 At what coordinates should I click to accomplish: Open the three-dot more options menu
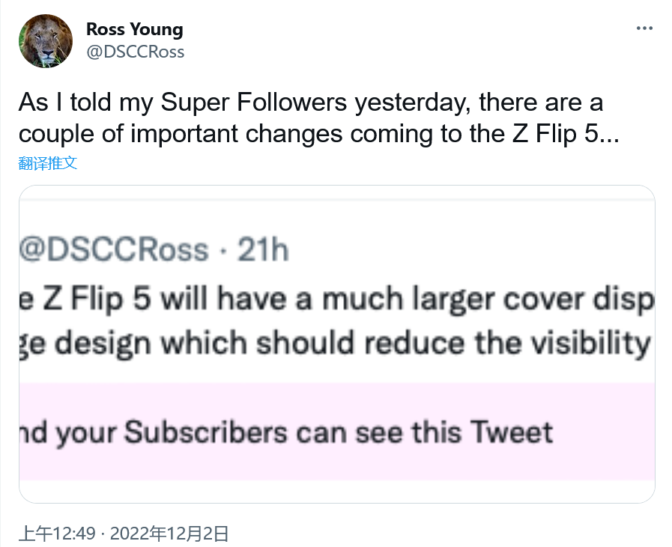[644, 28]
